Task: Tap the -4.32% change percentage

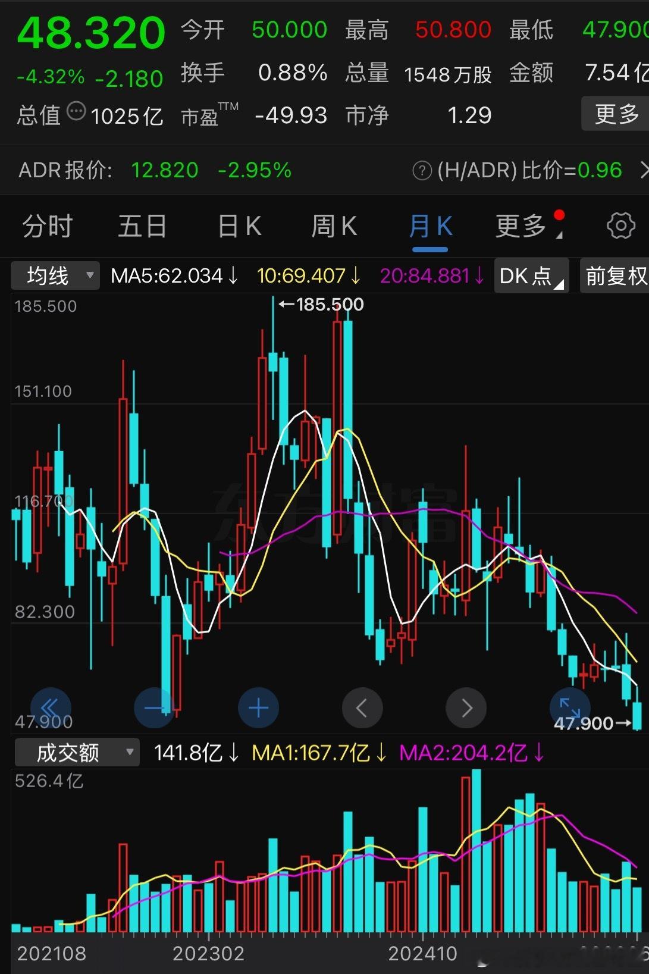Action: 51,77
